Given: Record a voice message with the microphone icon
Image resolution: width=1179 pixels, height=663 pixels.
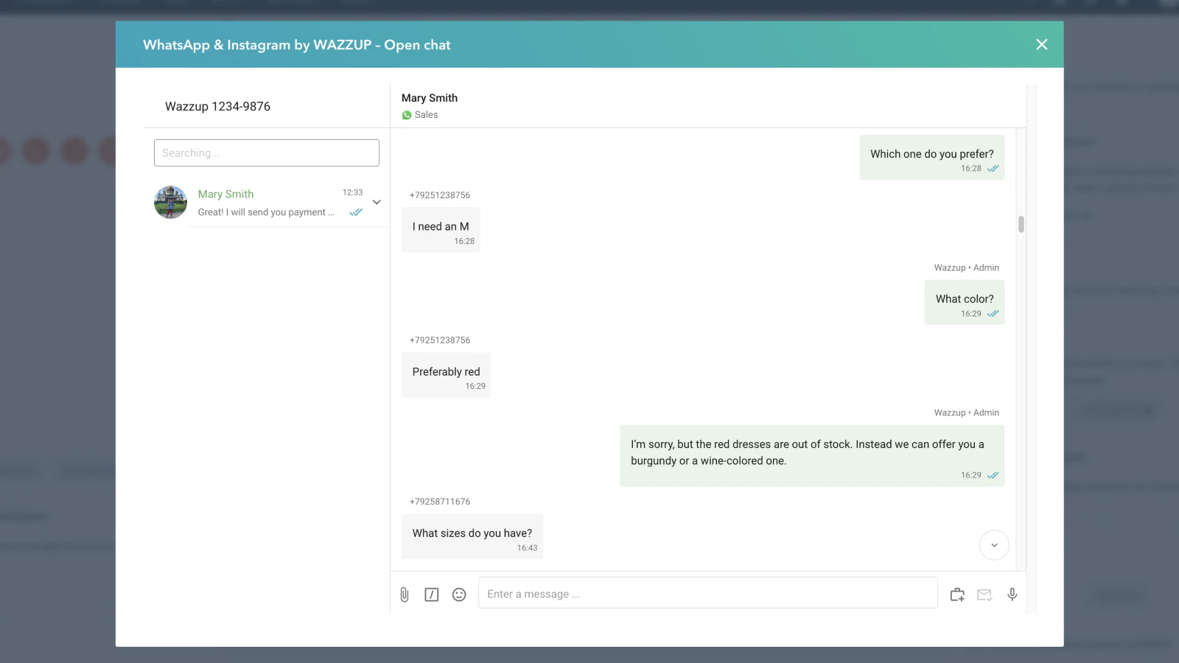Looking at the screenshot, I should coord(1012,594).
